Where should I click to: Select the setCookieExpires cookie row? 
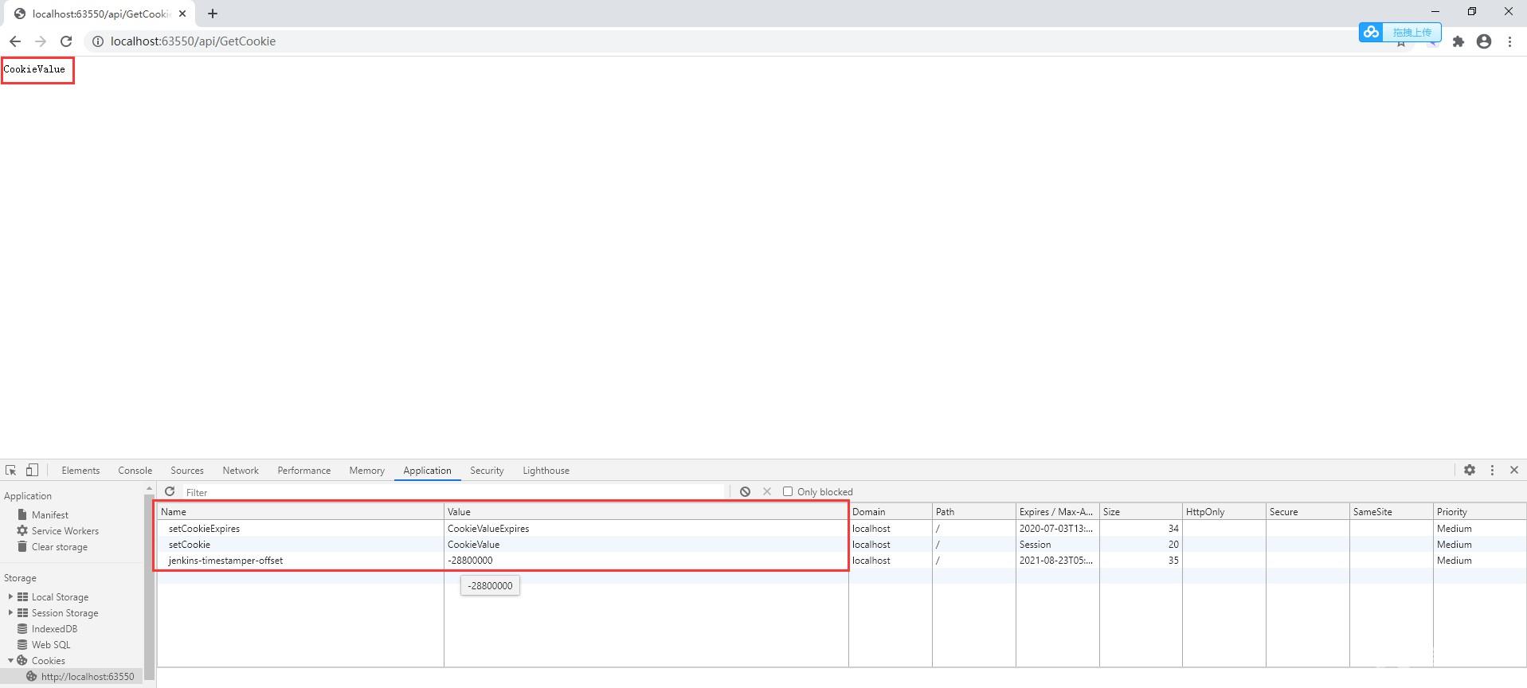point(204,529)
